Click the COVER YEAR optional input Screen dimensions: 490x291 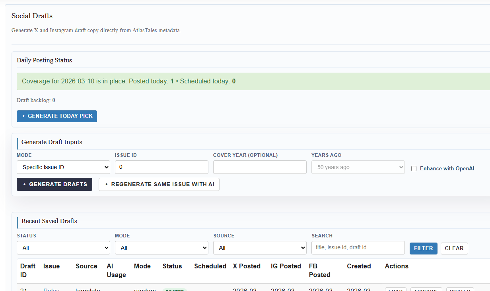260,167
